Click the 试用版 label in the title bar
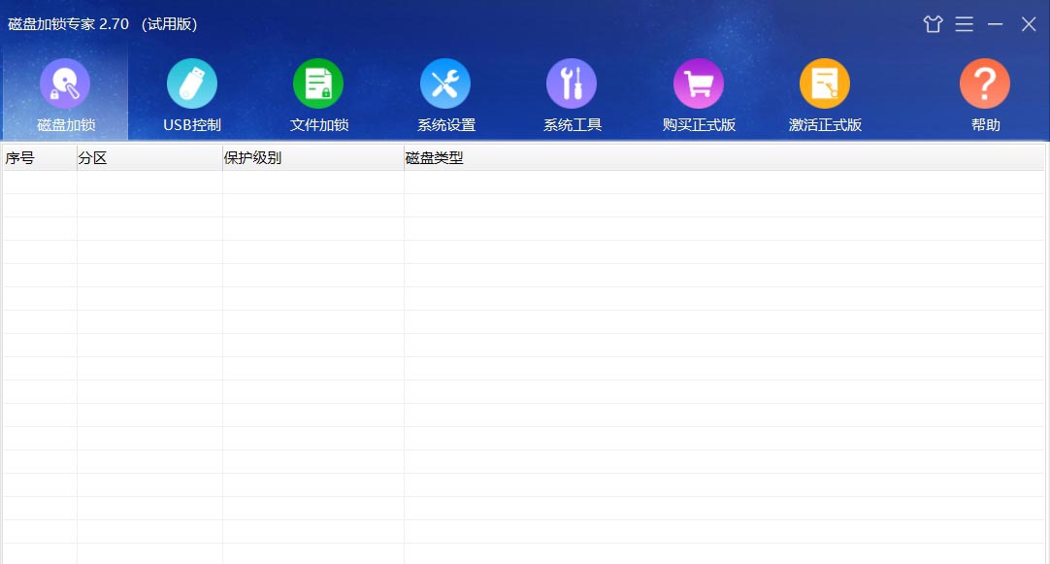The image size is (1050, 564). coord(167,23)
